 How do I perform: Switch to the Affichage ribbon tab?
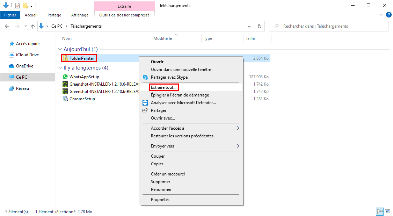coord(80,15)
